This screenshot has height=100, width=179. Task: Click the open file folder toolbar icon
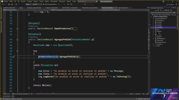(12, 4)
